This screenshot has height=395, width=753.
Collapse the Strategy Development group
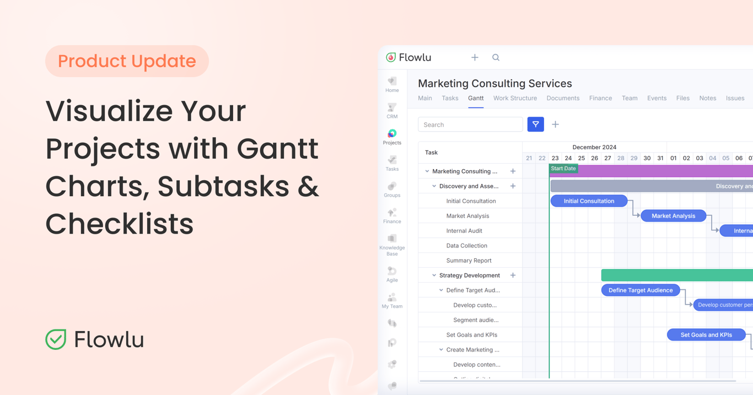(434, 275)
